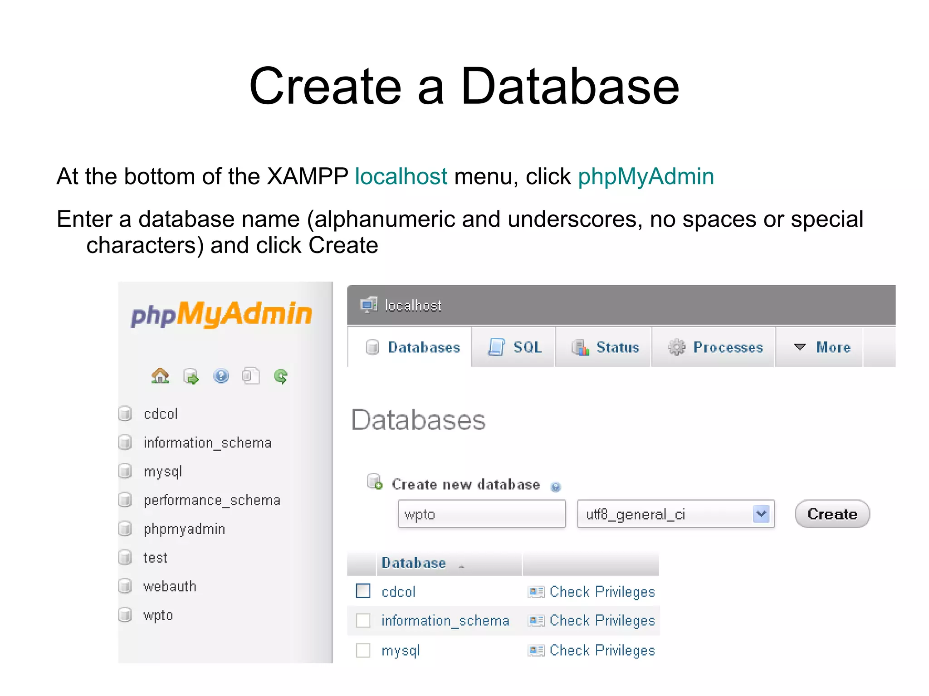Open the SQL tab

[x=514, y=347]
